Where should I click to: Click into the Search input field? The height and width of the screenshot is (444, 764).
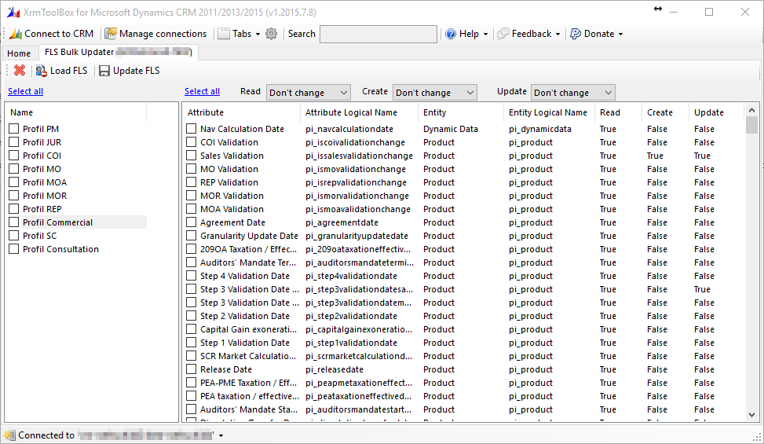click(x=378, y=34)
